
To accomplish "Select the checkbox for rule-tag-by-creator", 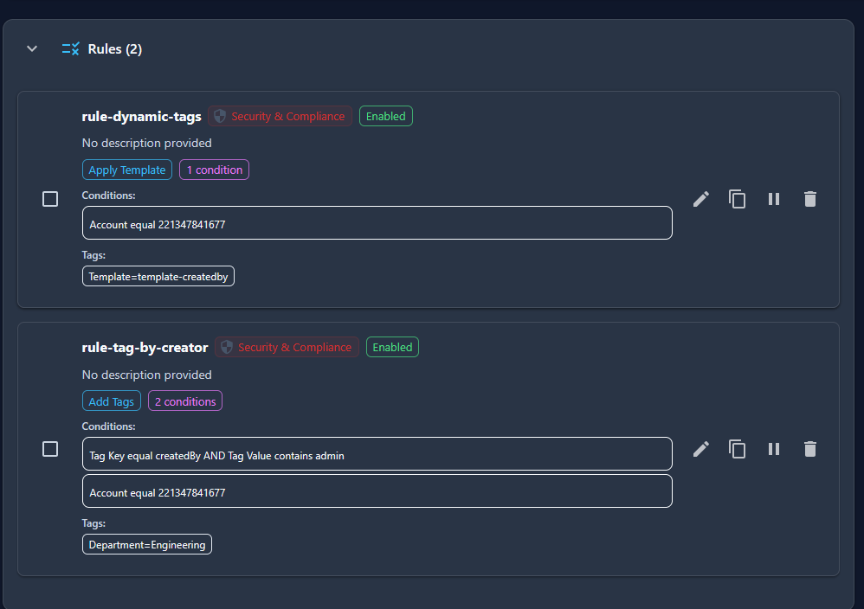I will tap(50, 449).
